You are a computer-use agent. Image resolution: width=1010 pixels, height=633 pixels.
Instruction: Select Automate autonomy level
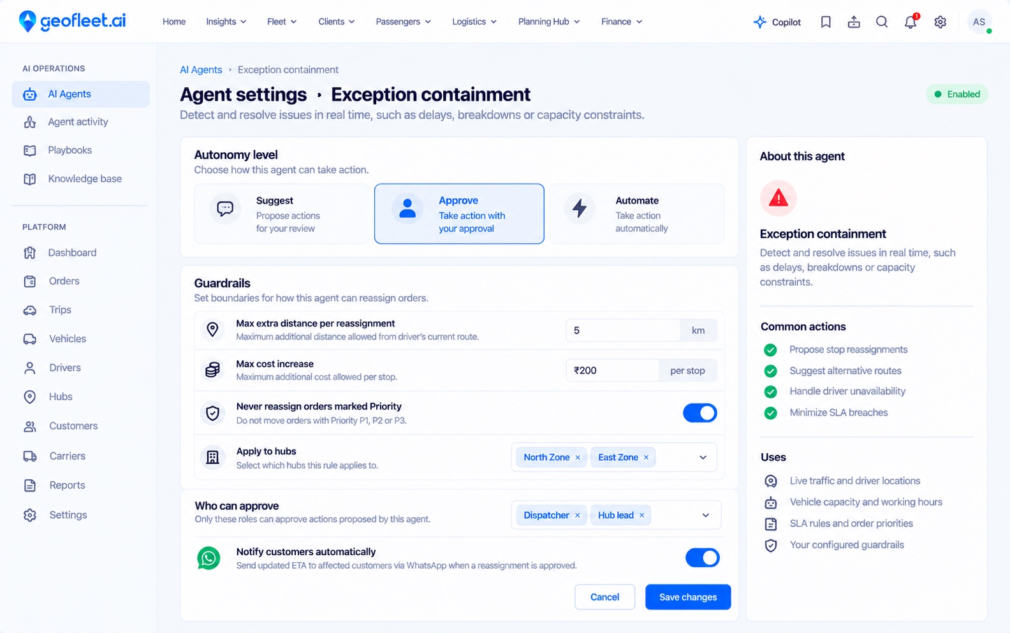point(637,214)
